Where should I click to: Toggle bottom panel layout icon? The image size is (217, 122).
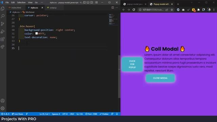(x=88, y=2)
